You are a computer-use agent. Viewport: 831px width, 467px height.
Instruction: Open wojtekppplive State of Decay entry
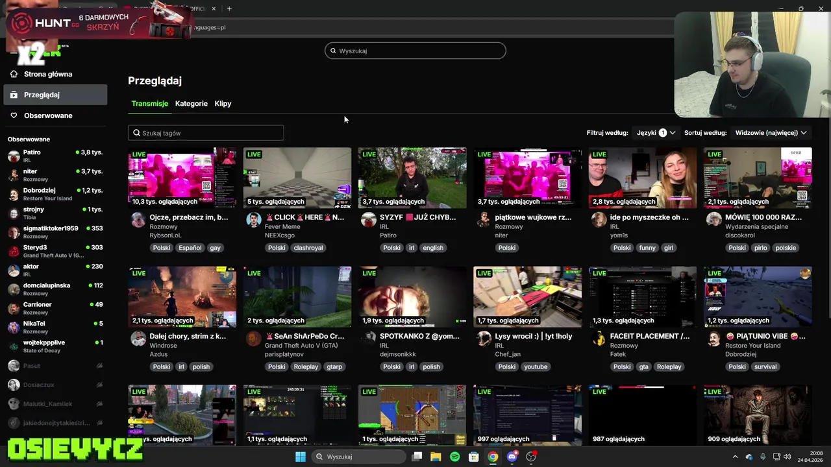coord(55,346)
